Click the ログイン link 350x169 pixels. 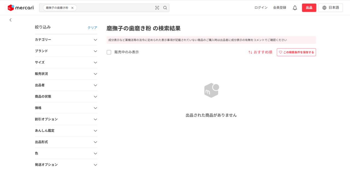tap(261, 8)
